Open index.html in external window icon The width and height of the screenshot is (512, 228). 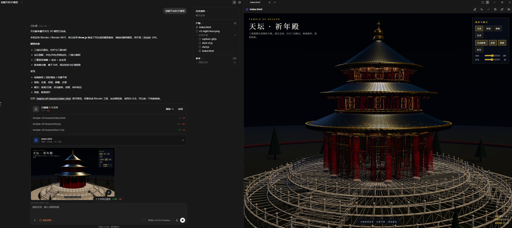pyautogui.click(x=502, y=9)
